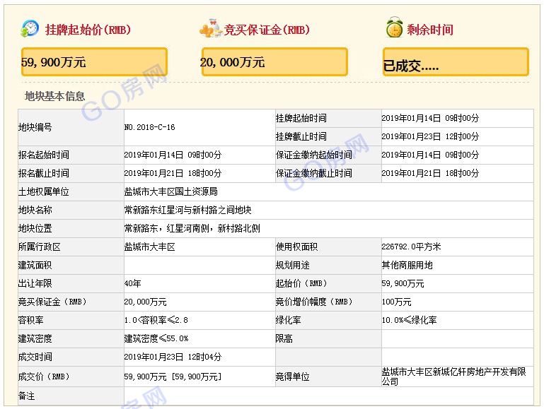Click the final price 59,900万元 [59,900万元]

(173, 377)
